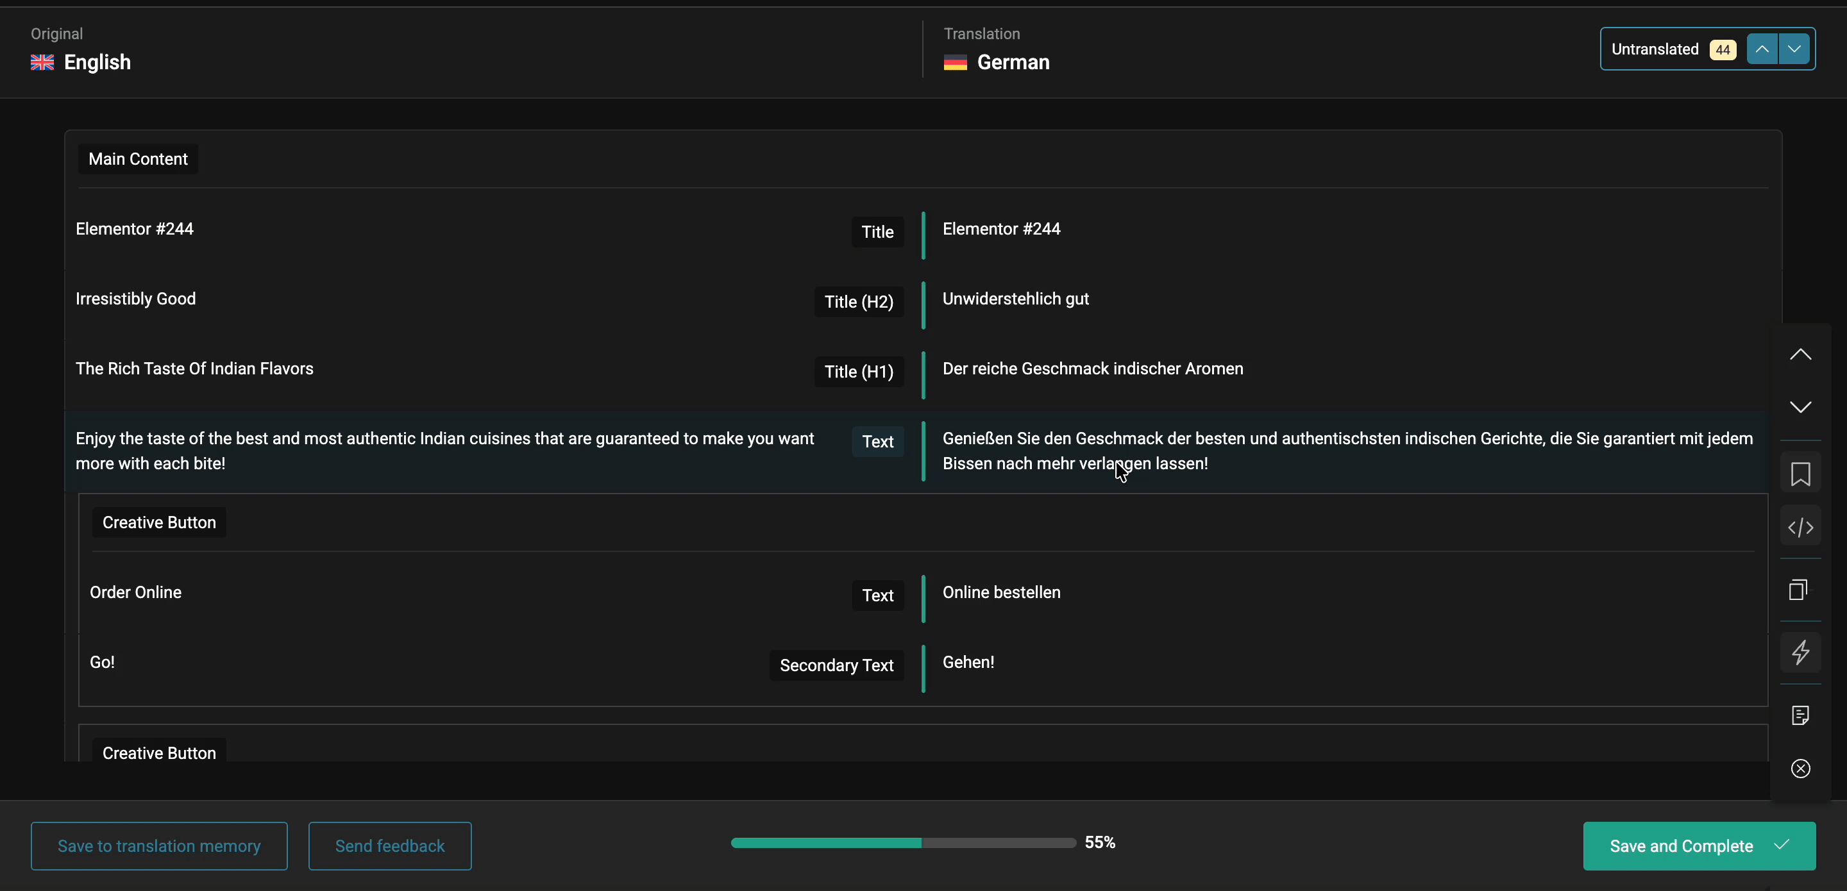Screen dimensions: 1847x891
Task: Toggle HTML markers with the code icon
Action: (x=1800, y=527)
